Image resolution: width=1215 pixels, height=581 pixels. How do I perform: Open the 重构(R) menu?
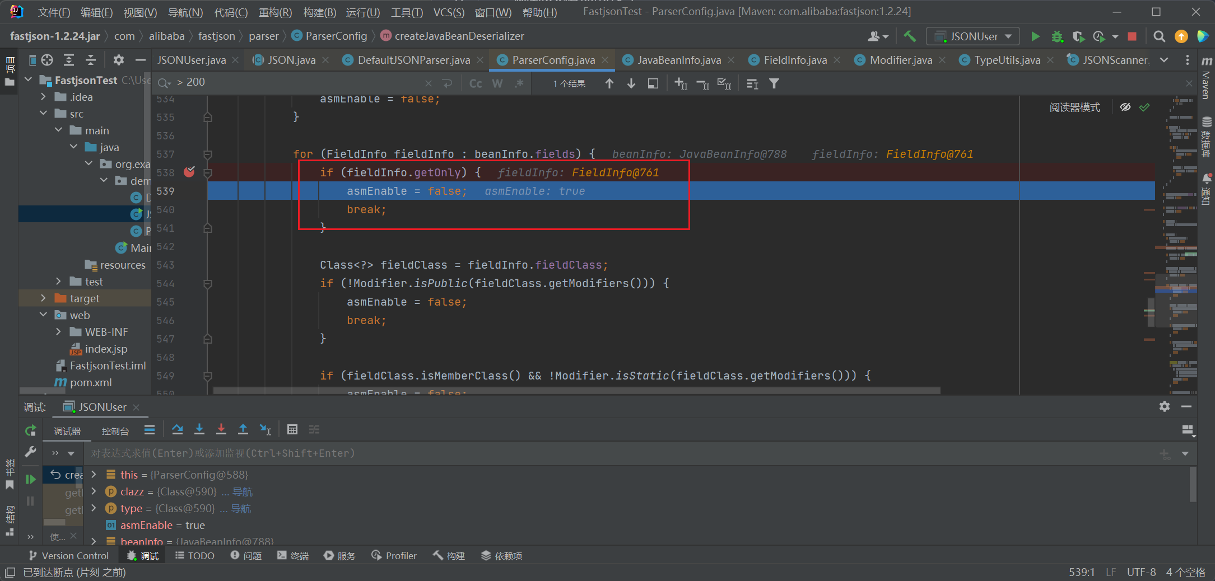coord(275,12)
